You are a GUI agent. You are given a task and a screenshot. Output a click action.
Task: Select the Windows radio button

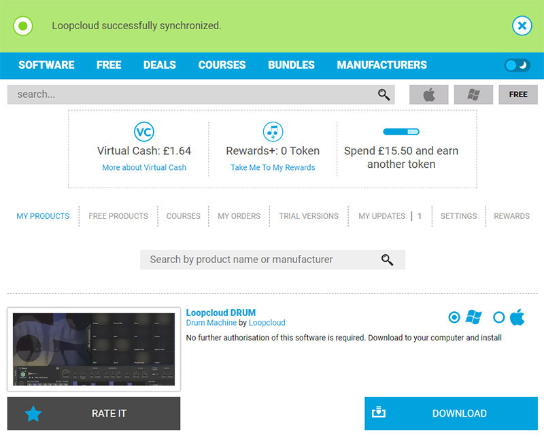tap(454, 317)
